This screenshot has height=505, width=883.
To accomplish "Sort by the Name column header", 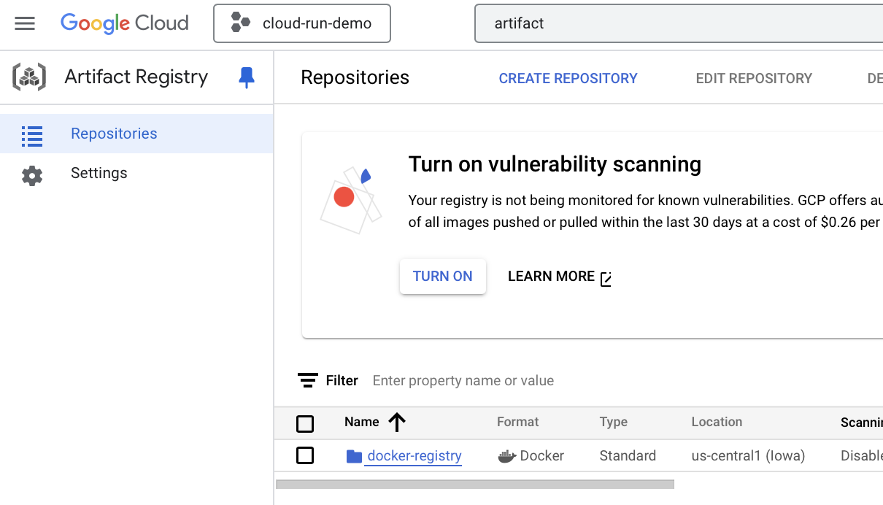I will pos(362,422).
